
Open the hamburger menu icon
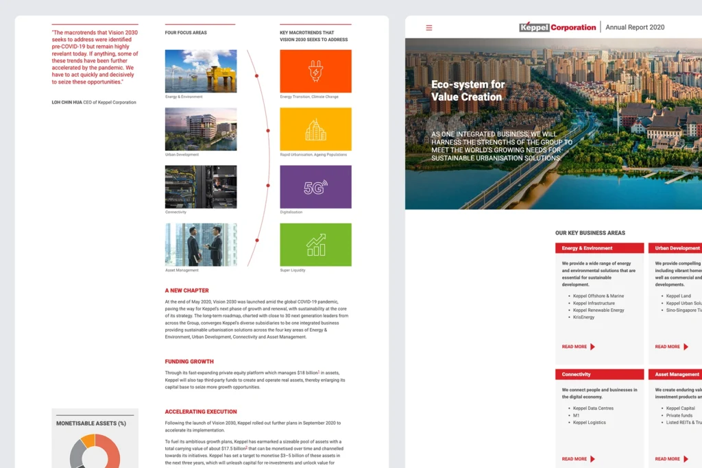pyautogui.click(x=429, y=28)
